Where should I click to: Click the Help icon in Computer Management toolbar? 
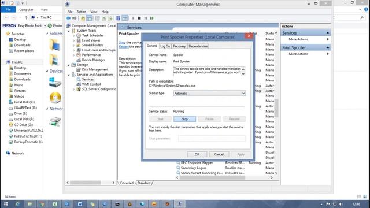[118, 18]
